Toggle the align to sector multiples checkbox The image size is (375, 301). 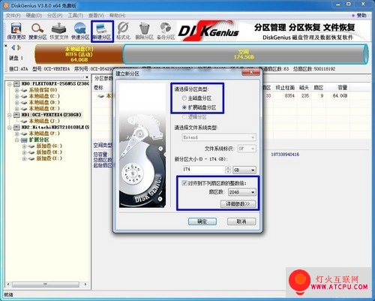[184, 183]
